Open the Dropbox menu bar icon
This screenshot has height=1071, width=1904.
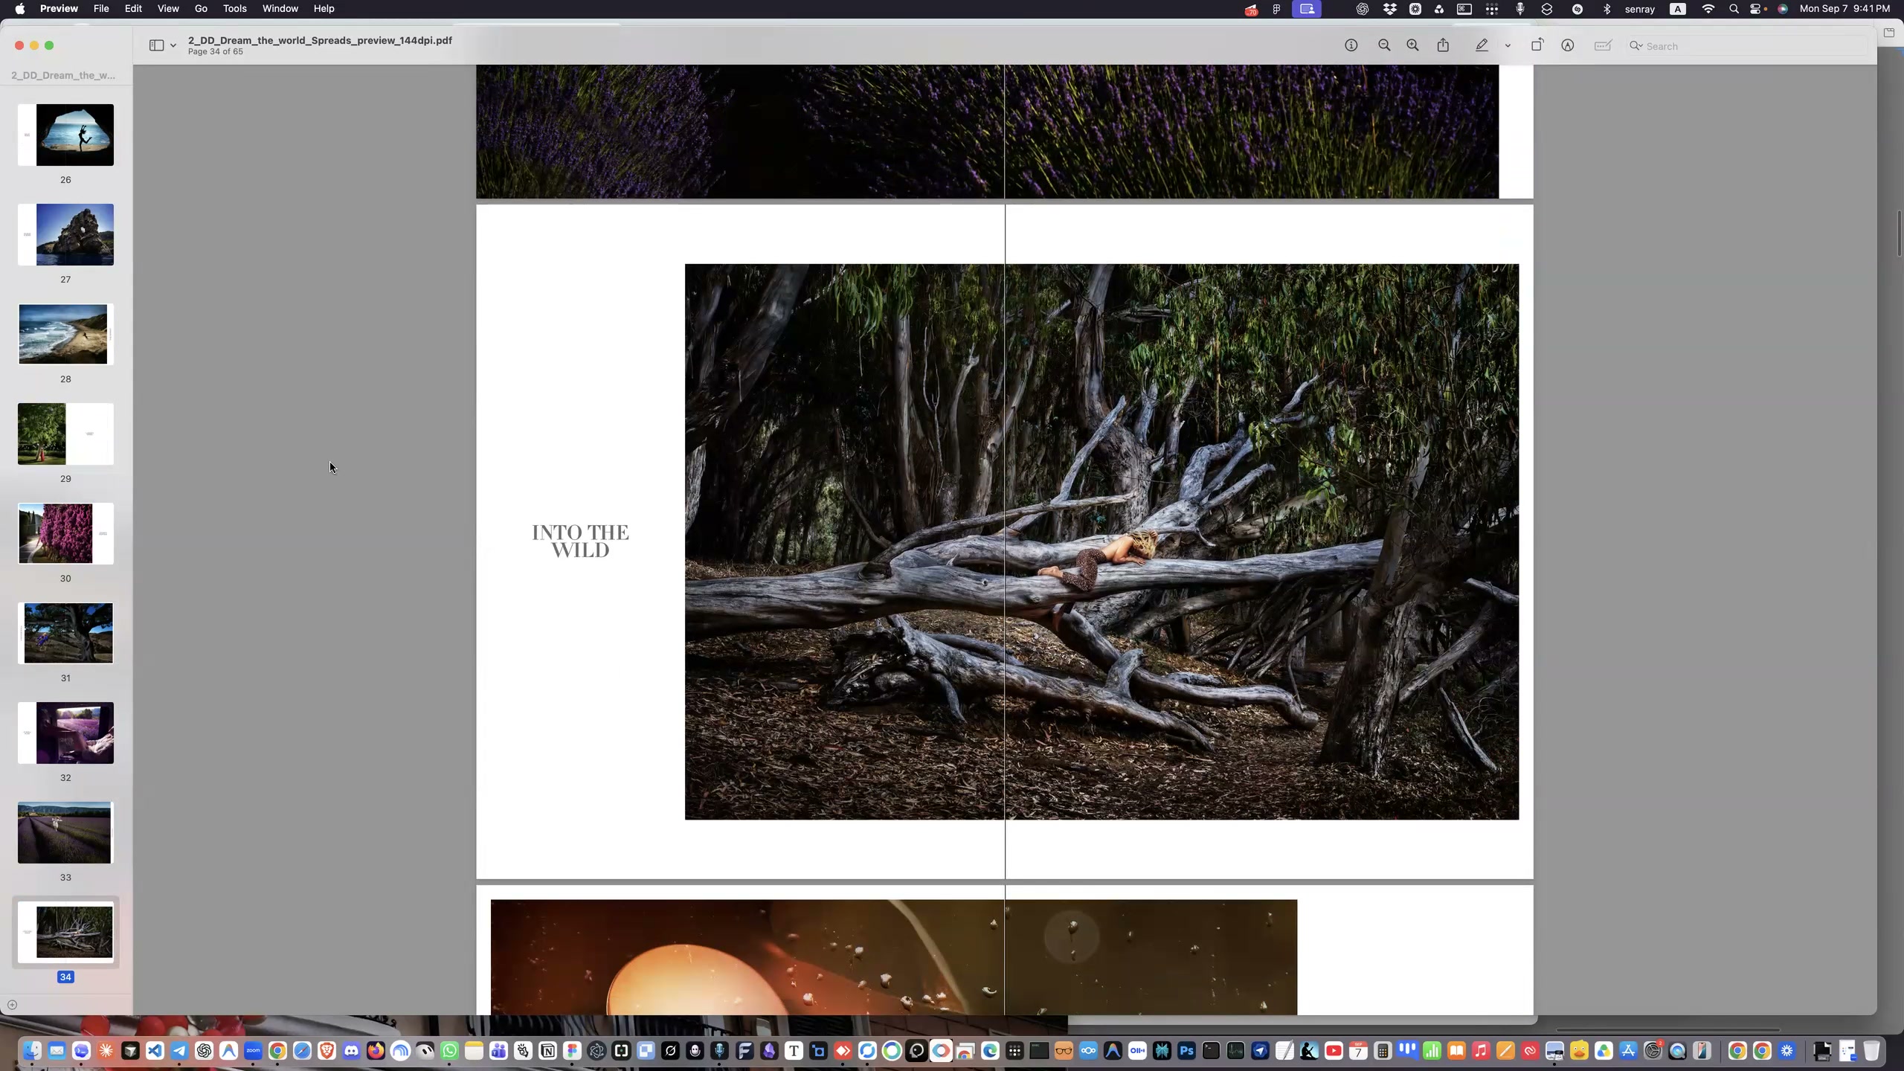click(x=1389, y=9)
